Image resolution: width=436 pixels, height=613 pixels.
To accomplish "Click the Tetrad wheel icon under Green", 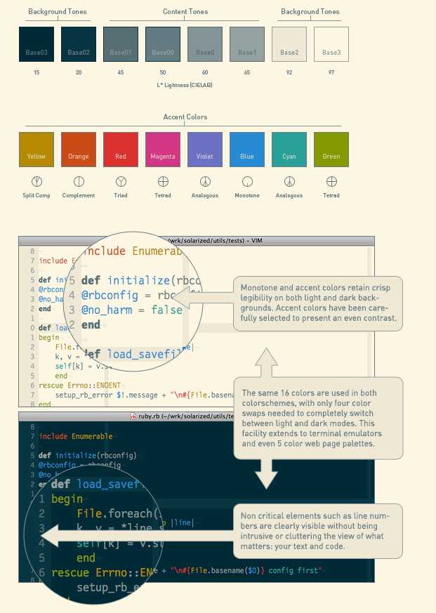I will 331,181.
